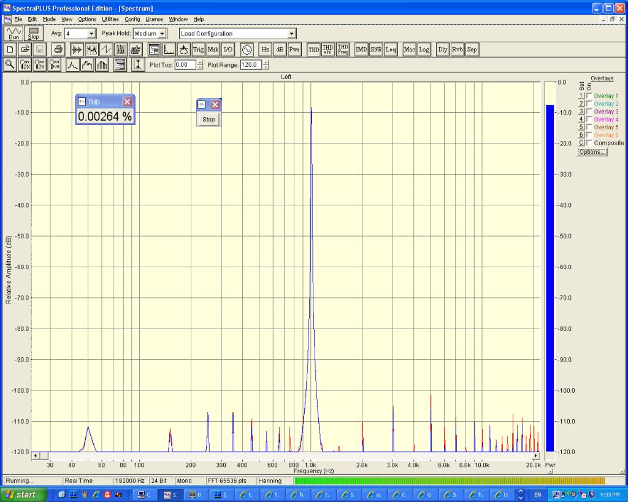Click the Run toolbar button

pyautogui.click(x=14, y=33)
